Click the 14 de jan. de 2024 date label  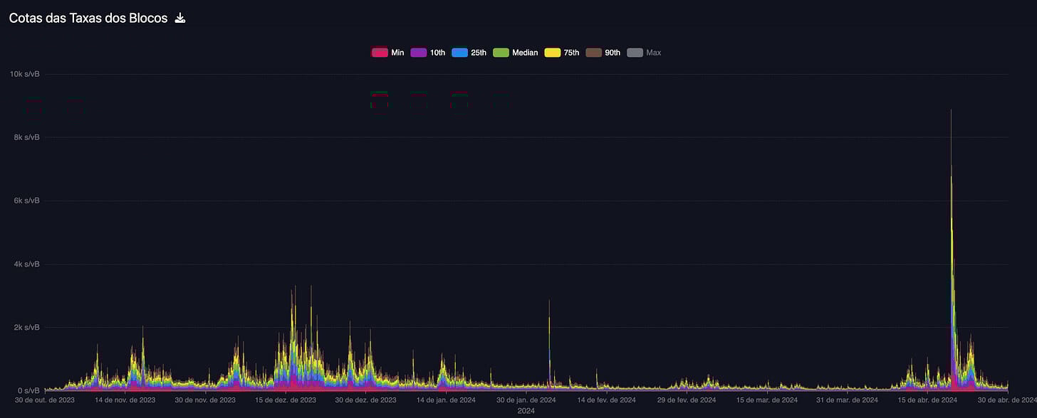(x=447, y=400)
